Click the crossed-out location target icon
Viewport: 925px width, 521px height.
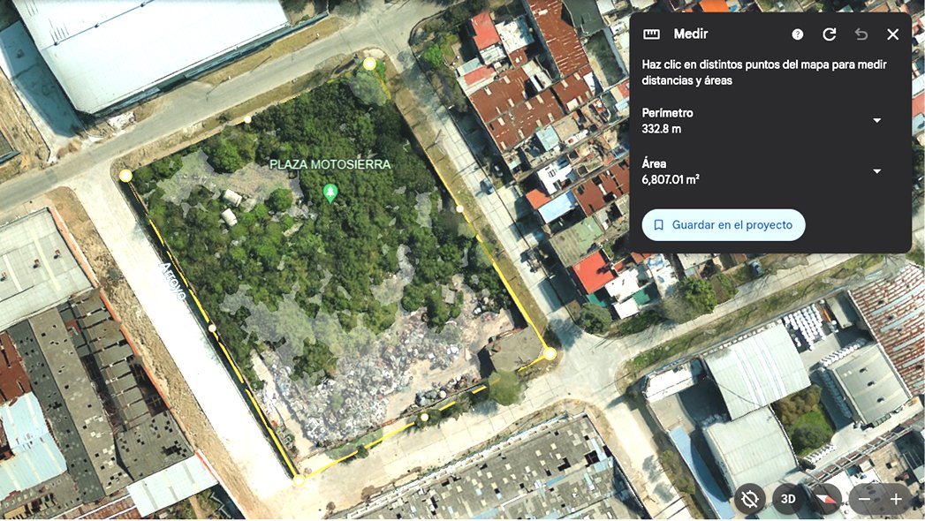coord(750,499)
